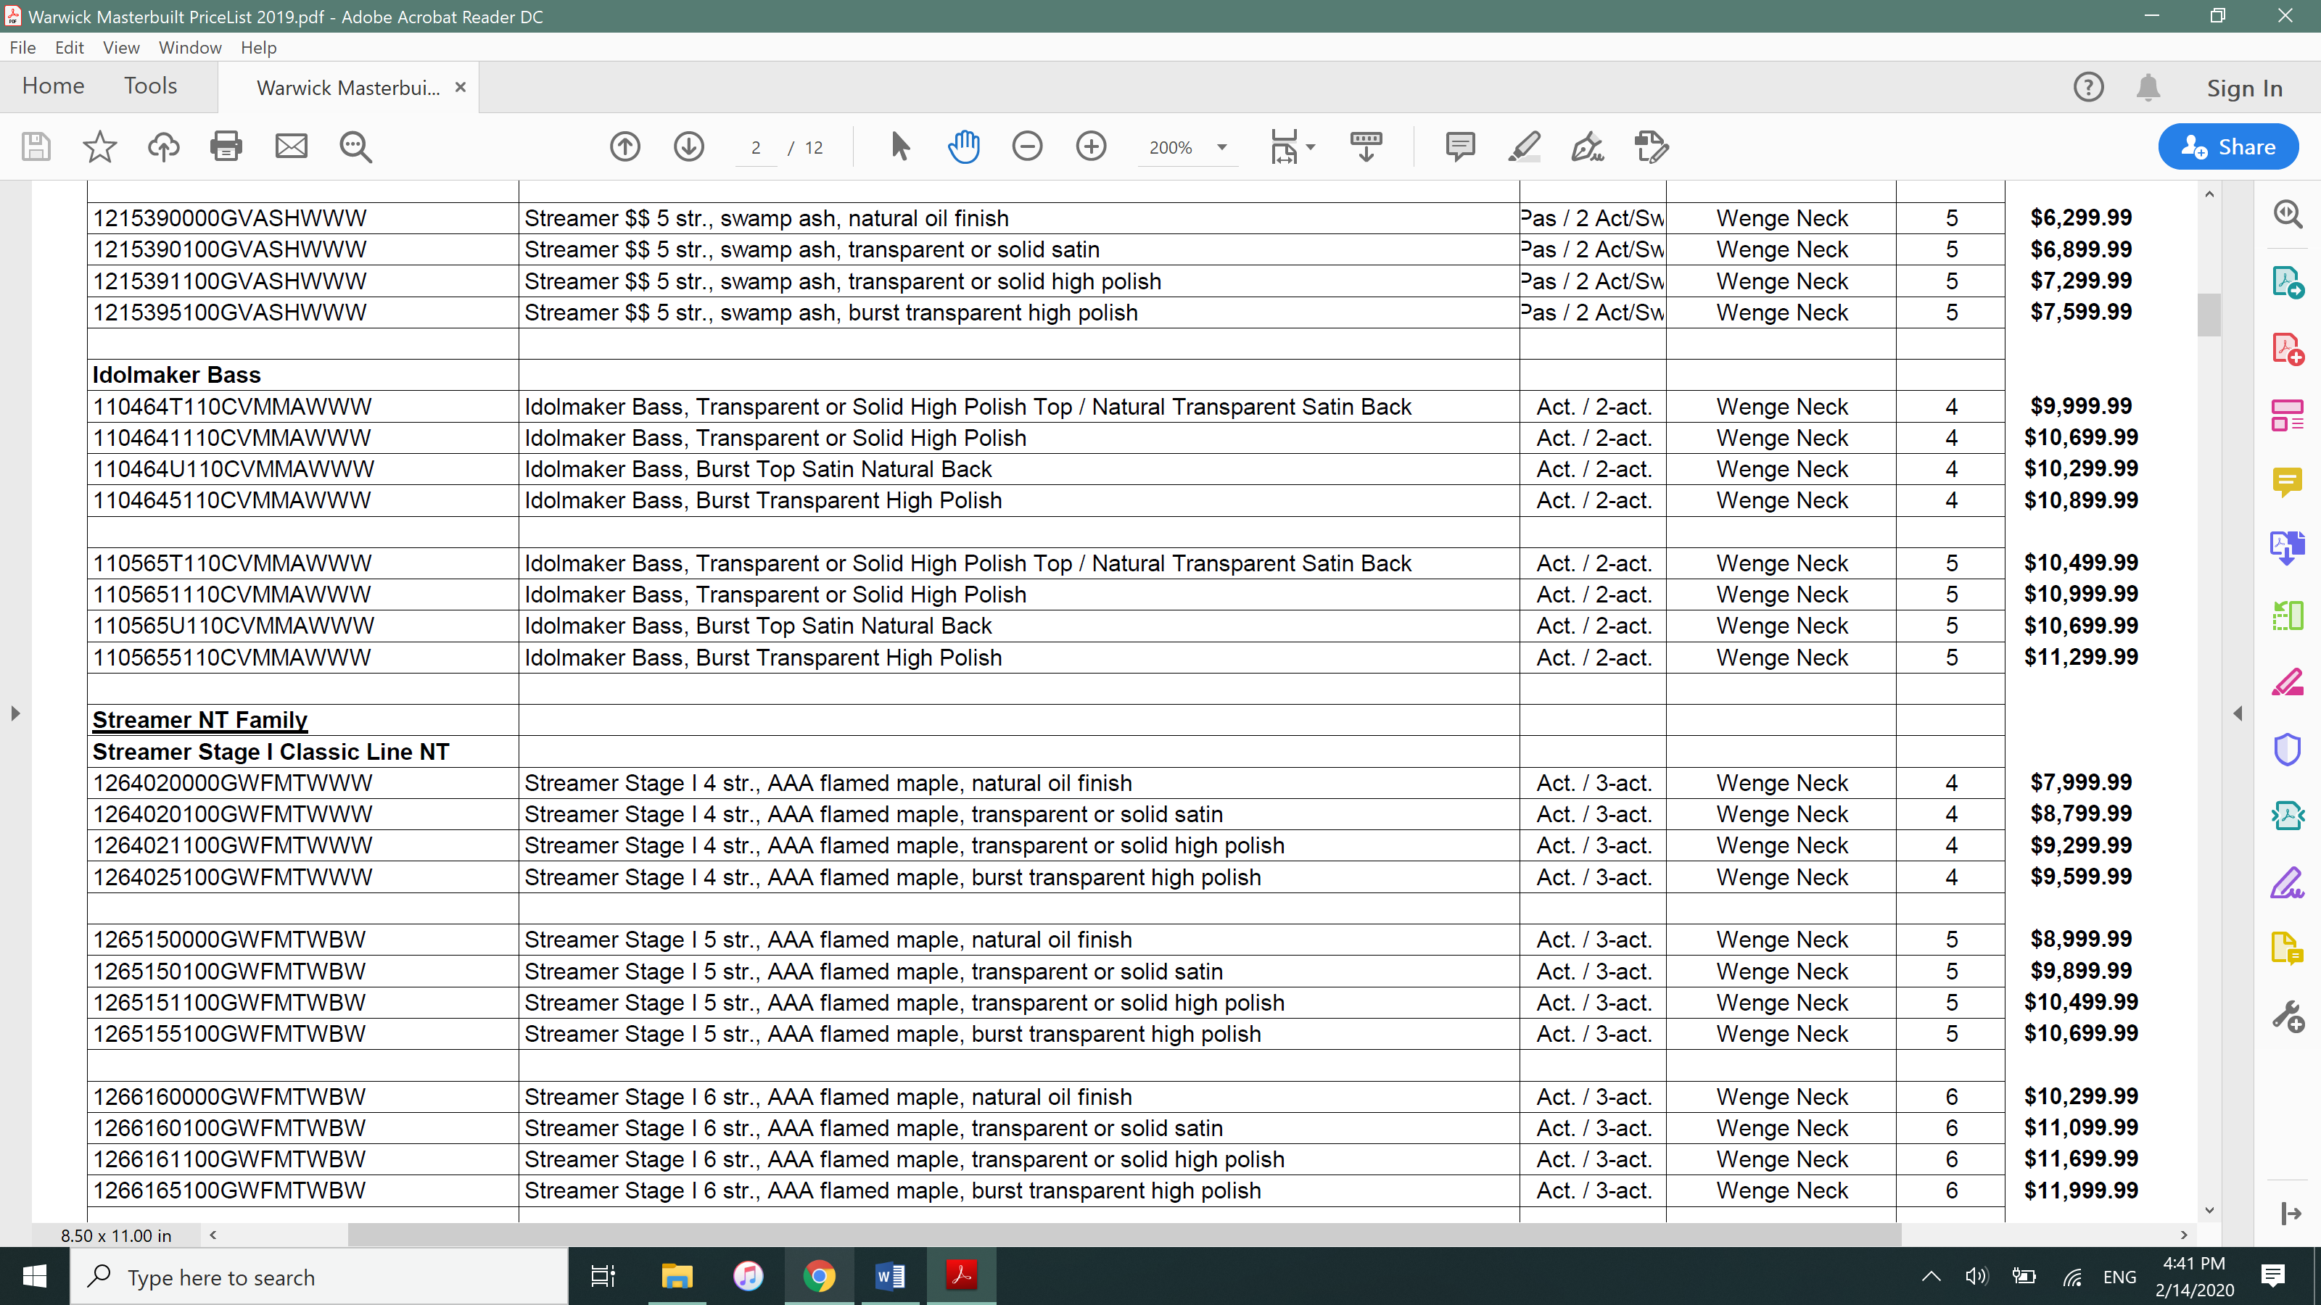Screen dimensions: 2321x1305
Task: Click the Streamer NT Family heading
Action: click(199, 720)
